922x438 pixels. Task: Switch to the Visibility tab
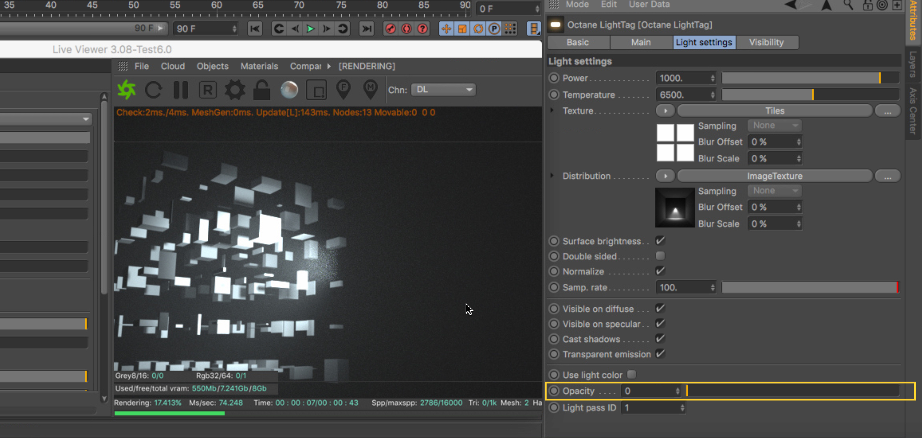(x=766, y=42)
